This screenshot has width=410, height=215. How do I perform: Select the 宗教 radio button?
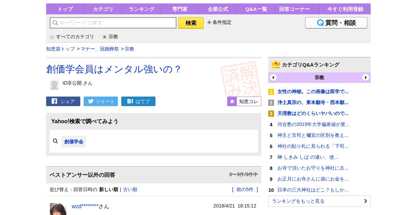click(x=105, y=37)
